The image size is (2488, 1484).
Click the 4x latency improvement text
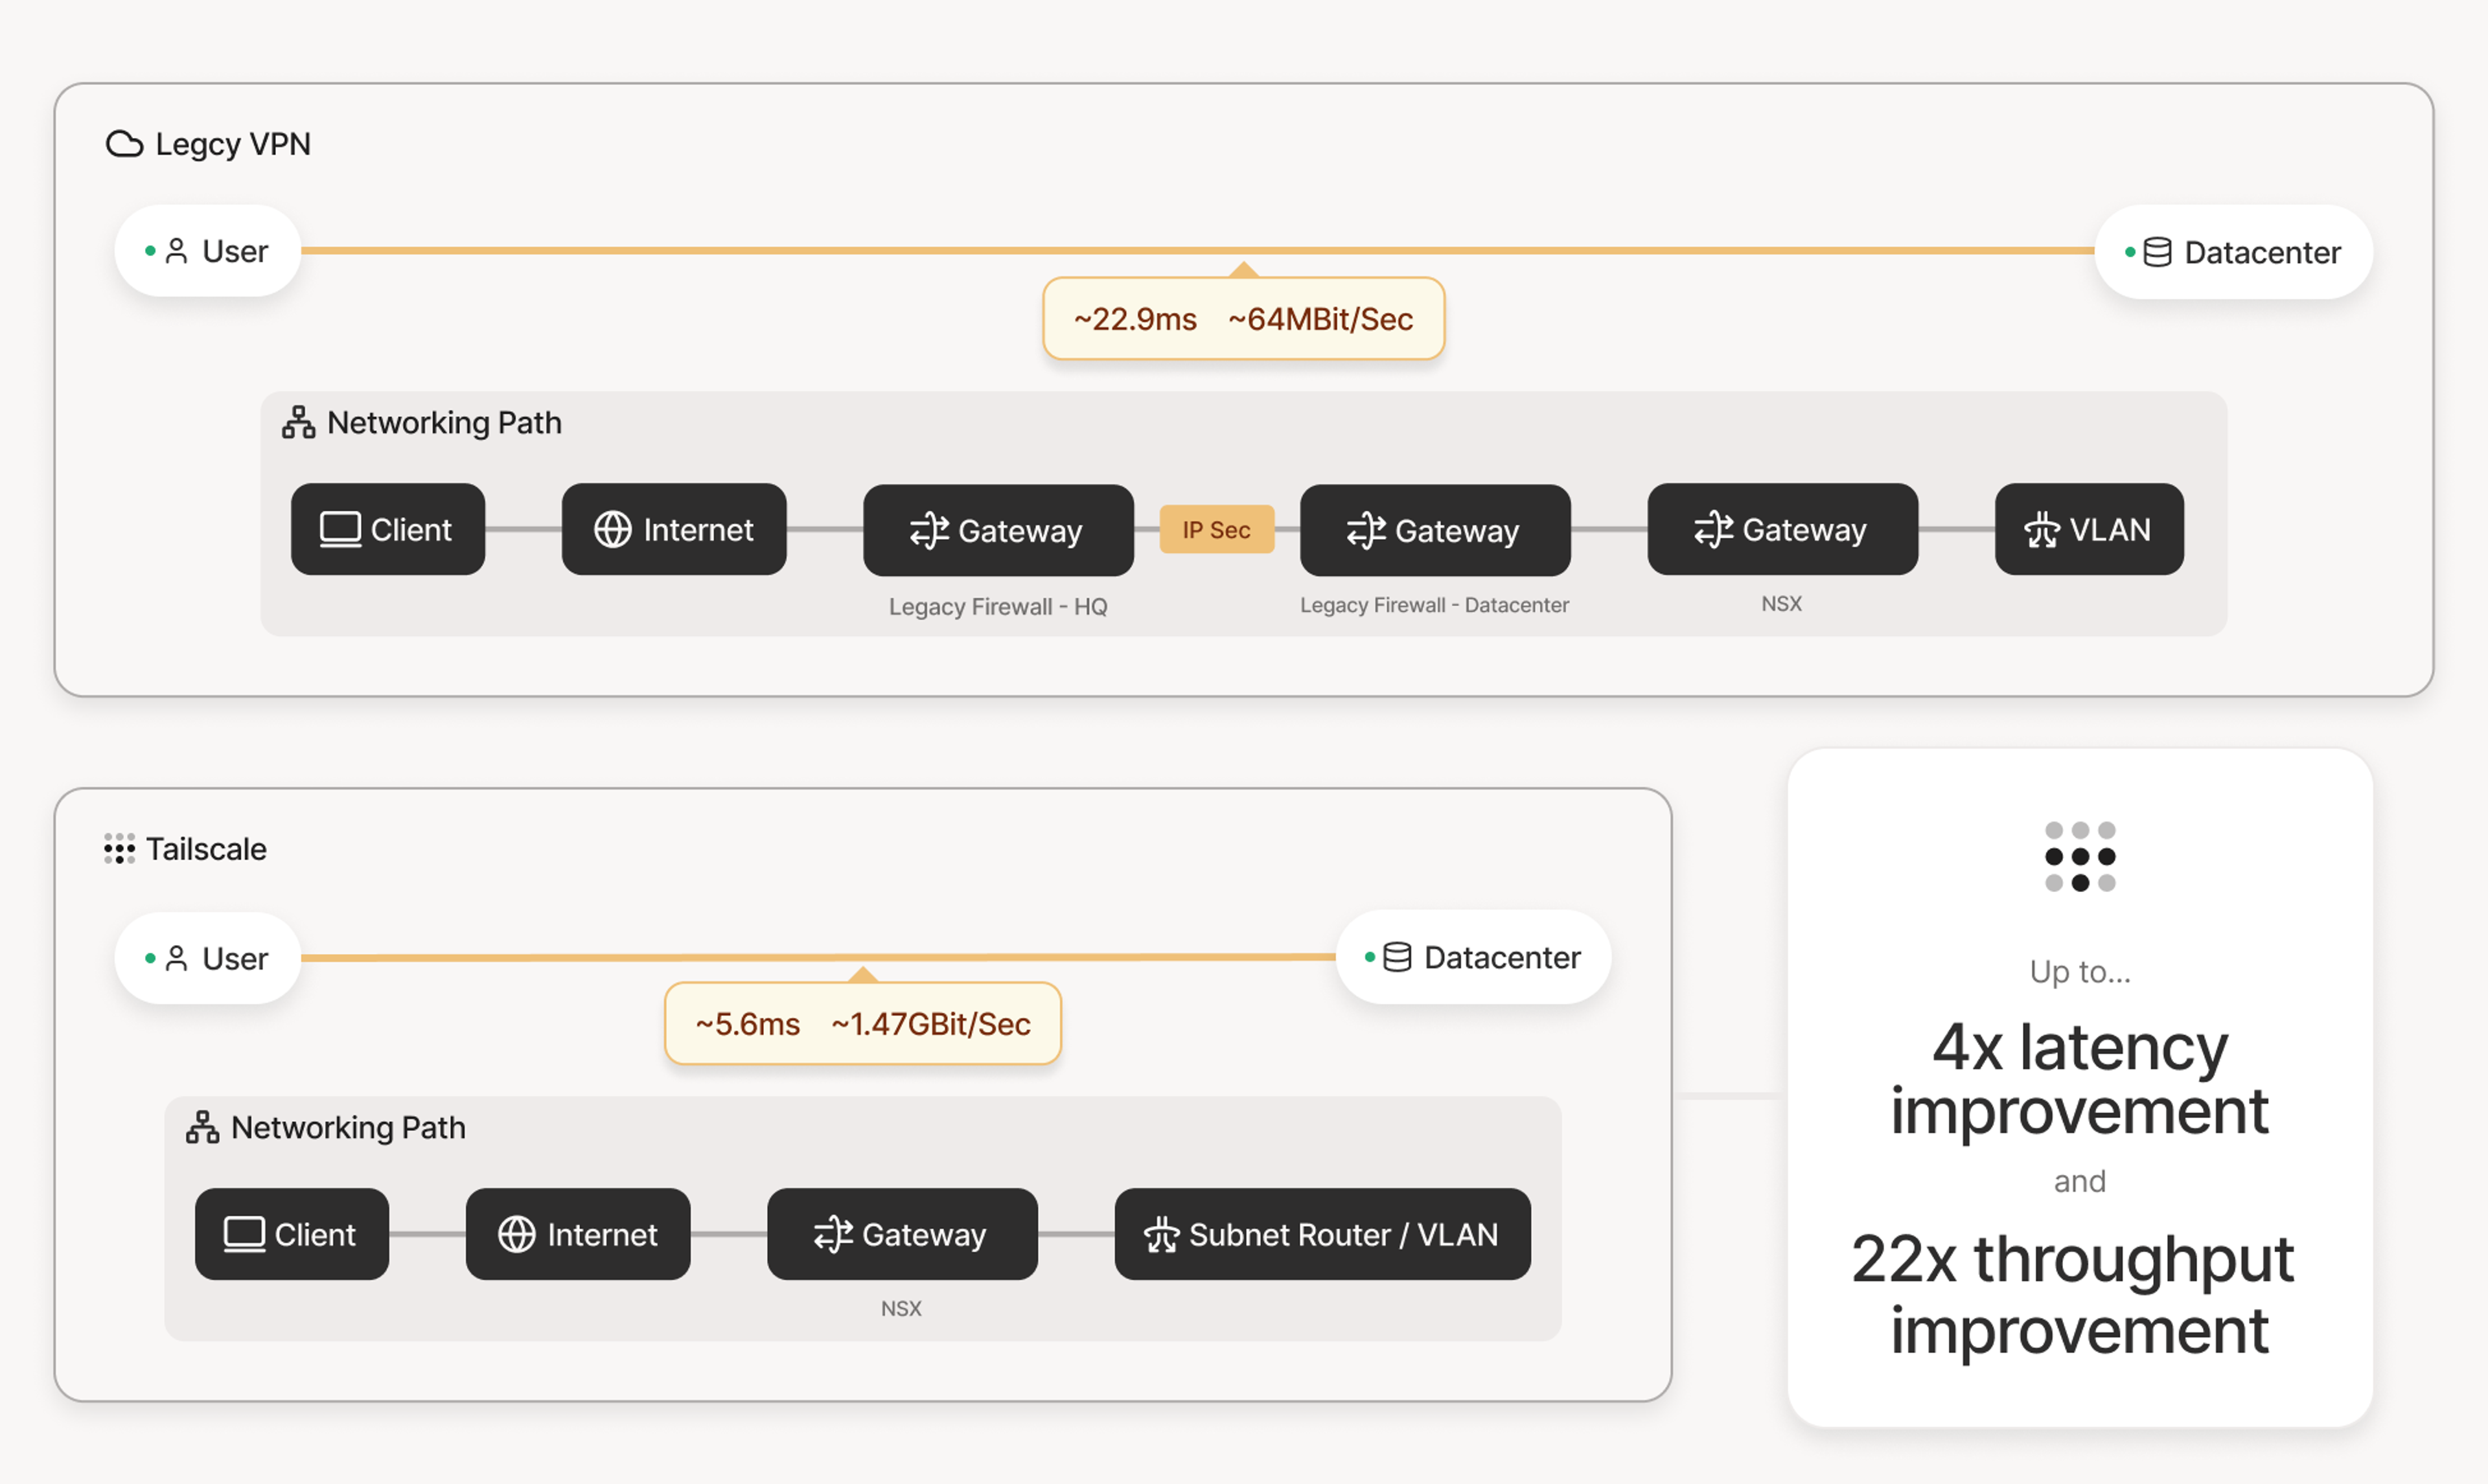tap(2080, 1079)
